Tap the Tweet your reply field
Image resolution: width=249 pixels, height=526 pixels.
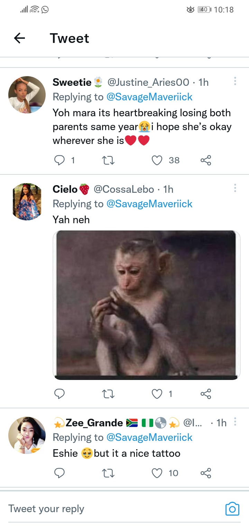[104, 509]
